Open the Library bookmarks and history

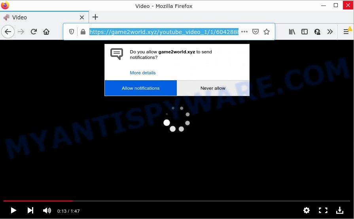click(x=292, y=32)
